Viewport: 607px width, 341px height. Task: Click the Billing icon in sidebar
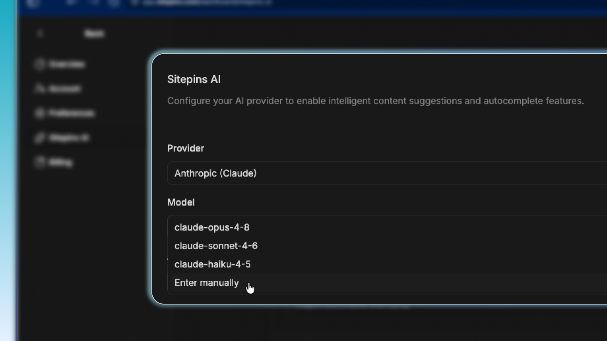[40, 162]
